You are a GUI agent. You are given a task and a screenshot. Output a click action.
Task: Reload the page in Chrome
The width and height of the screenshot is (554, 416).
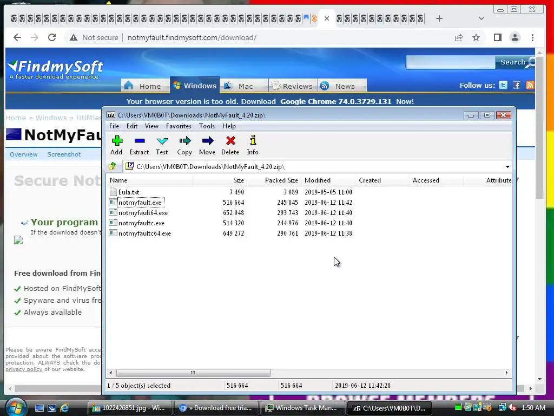click(52, 37)
